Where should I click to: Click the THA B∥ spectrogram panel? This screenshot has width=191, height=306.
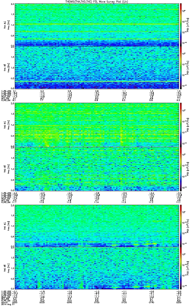tap(96, 67)
